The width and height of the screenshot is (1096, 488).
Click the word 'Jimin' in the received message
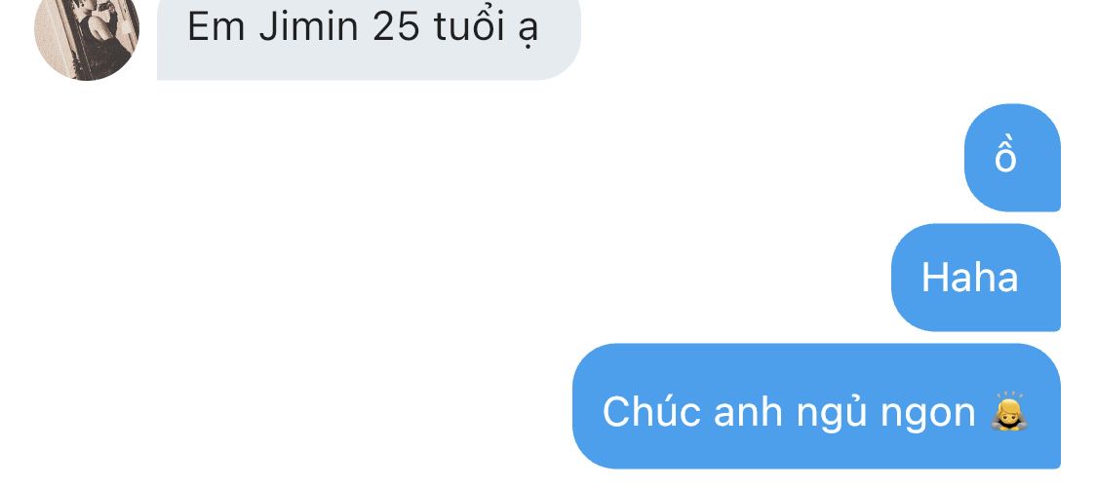tap(309, 27)
